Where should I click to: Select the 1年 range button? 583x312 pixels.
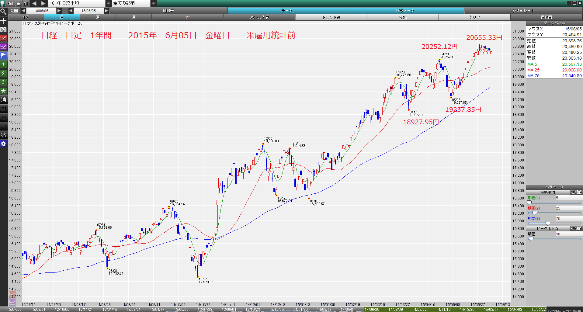(188, 17)
